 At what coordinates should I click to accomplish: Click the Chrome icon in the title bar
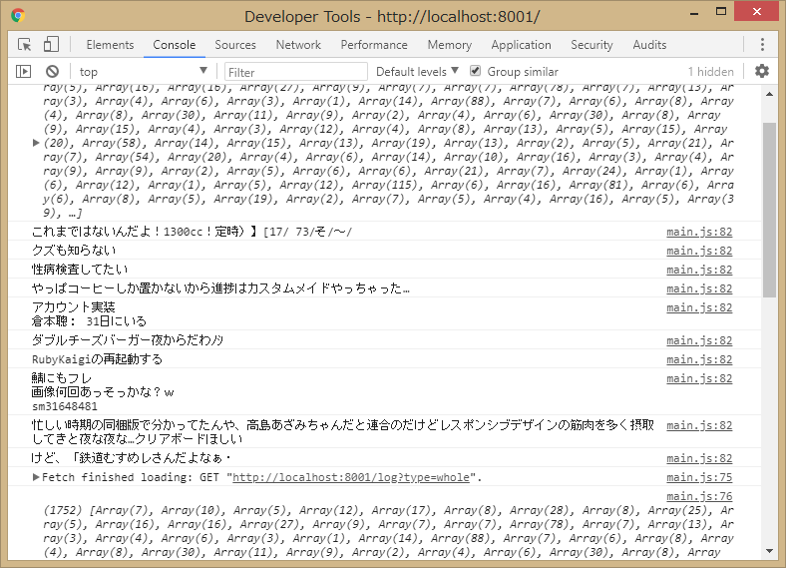pos(18,16)
